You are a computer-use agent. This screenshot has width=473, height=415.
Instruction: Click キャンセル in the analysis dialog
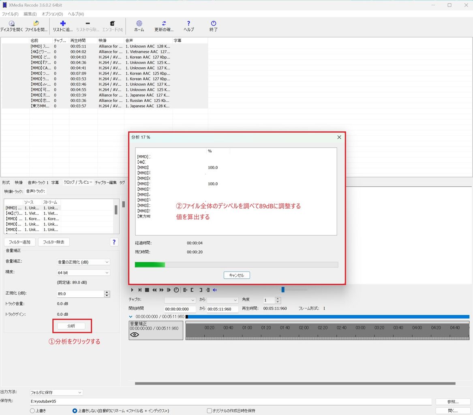(x=237, y=275)
